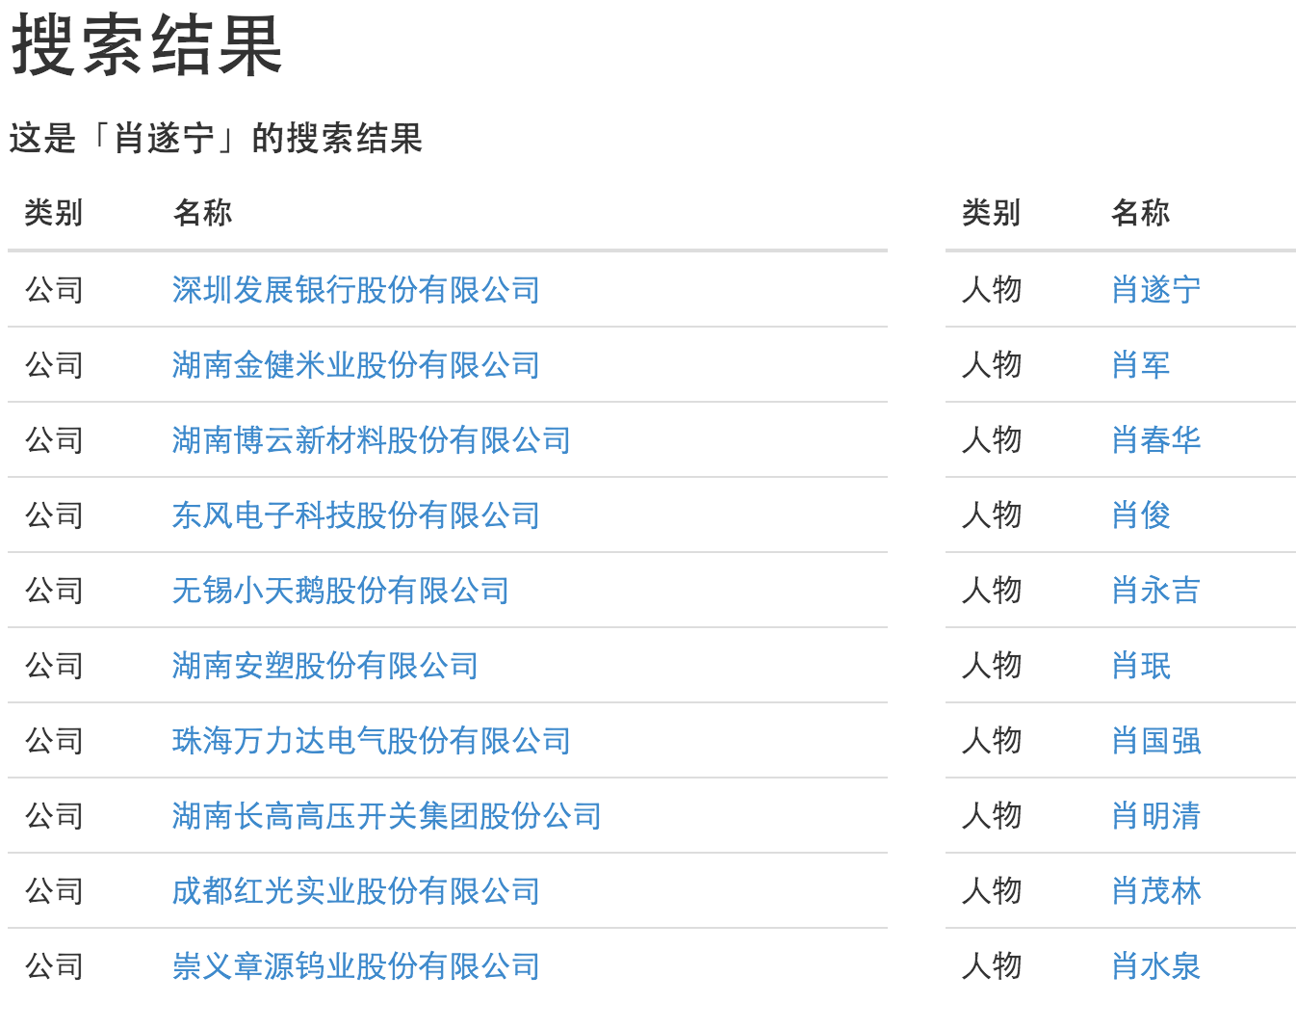The image size is (1296, 1029).
Task: Click 公司 cell beside 深圳发展银行
Action: pos(54,290)
